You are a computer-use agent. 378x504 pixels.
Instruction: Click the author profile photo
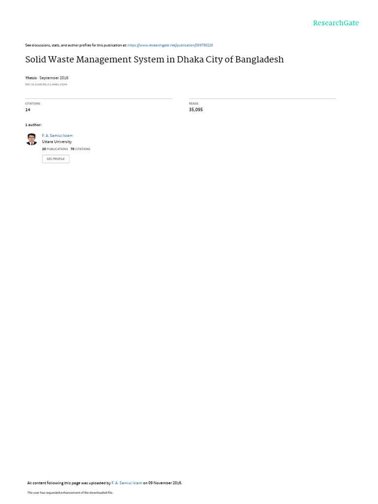(x=31, y=139)
